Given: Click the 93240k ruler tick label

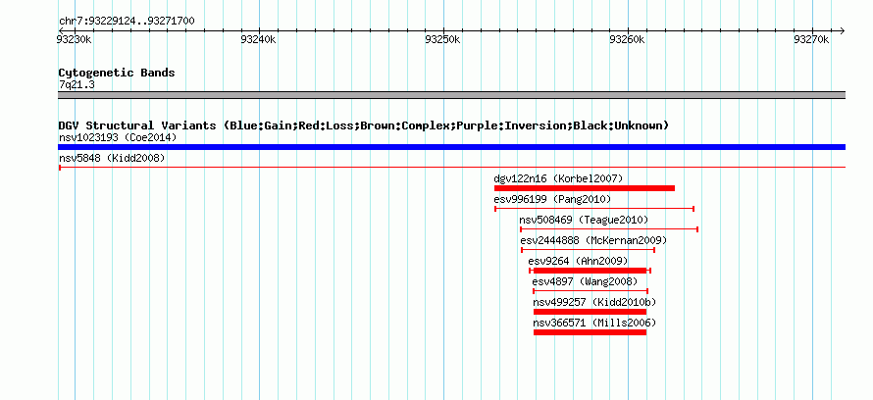Looking at the screenshot, I should 258,39.
